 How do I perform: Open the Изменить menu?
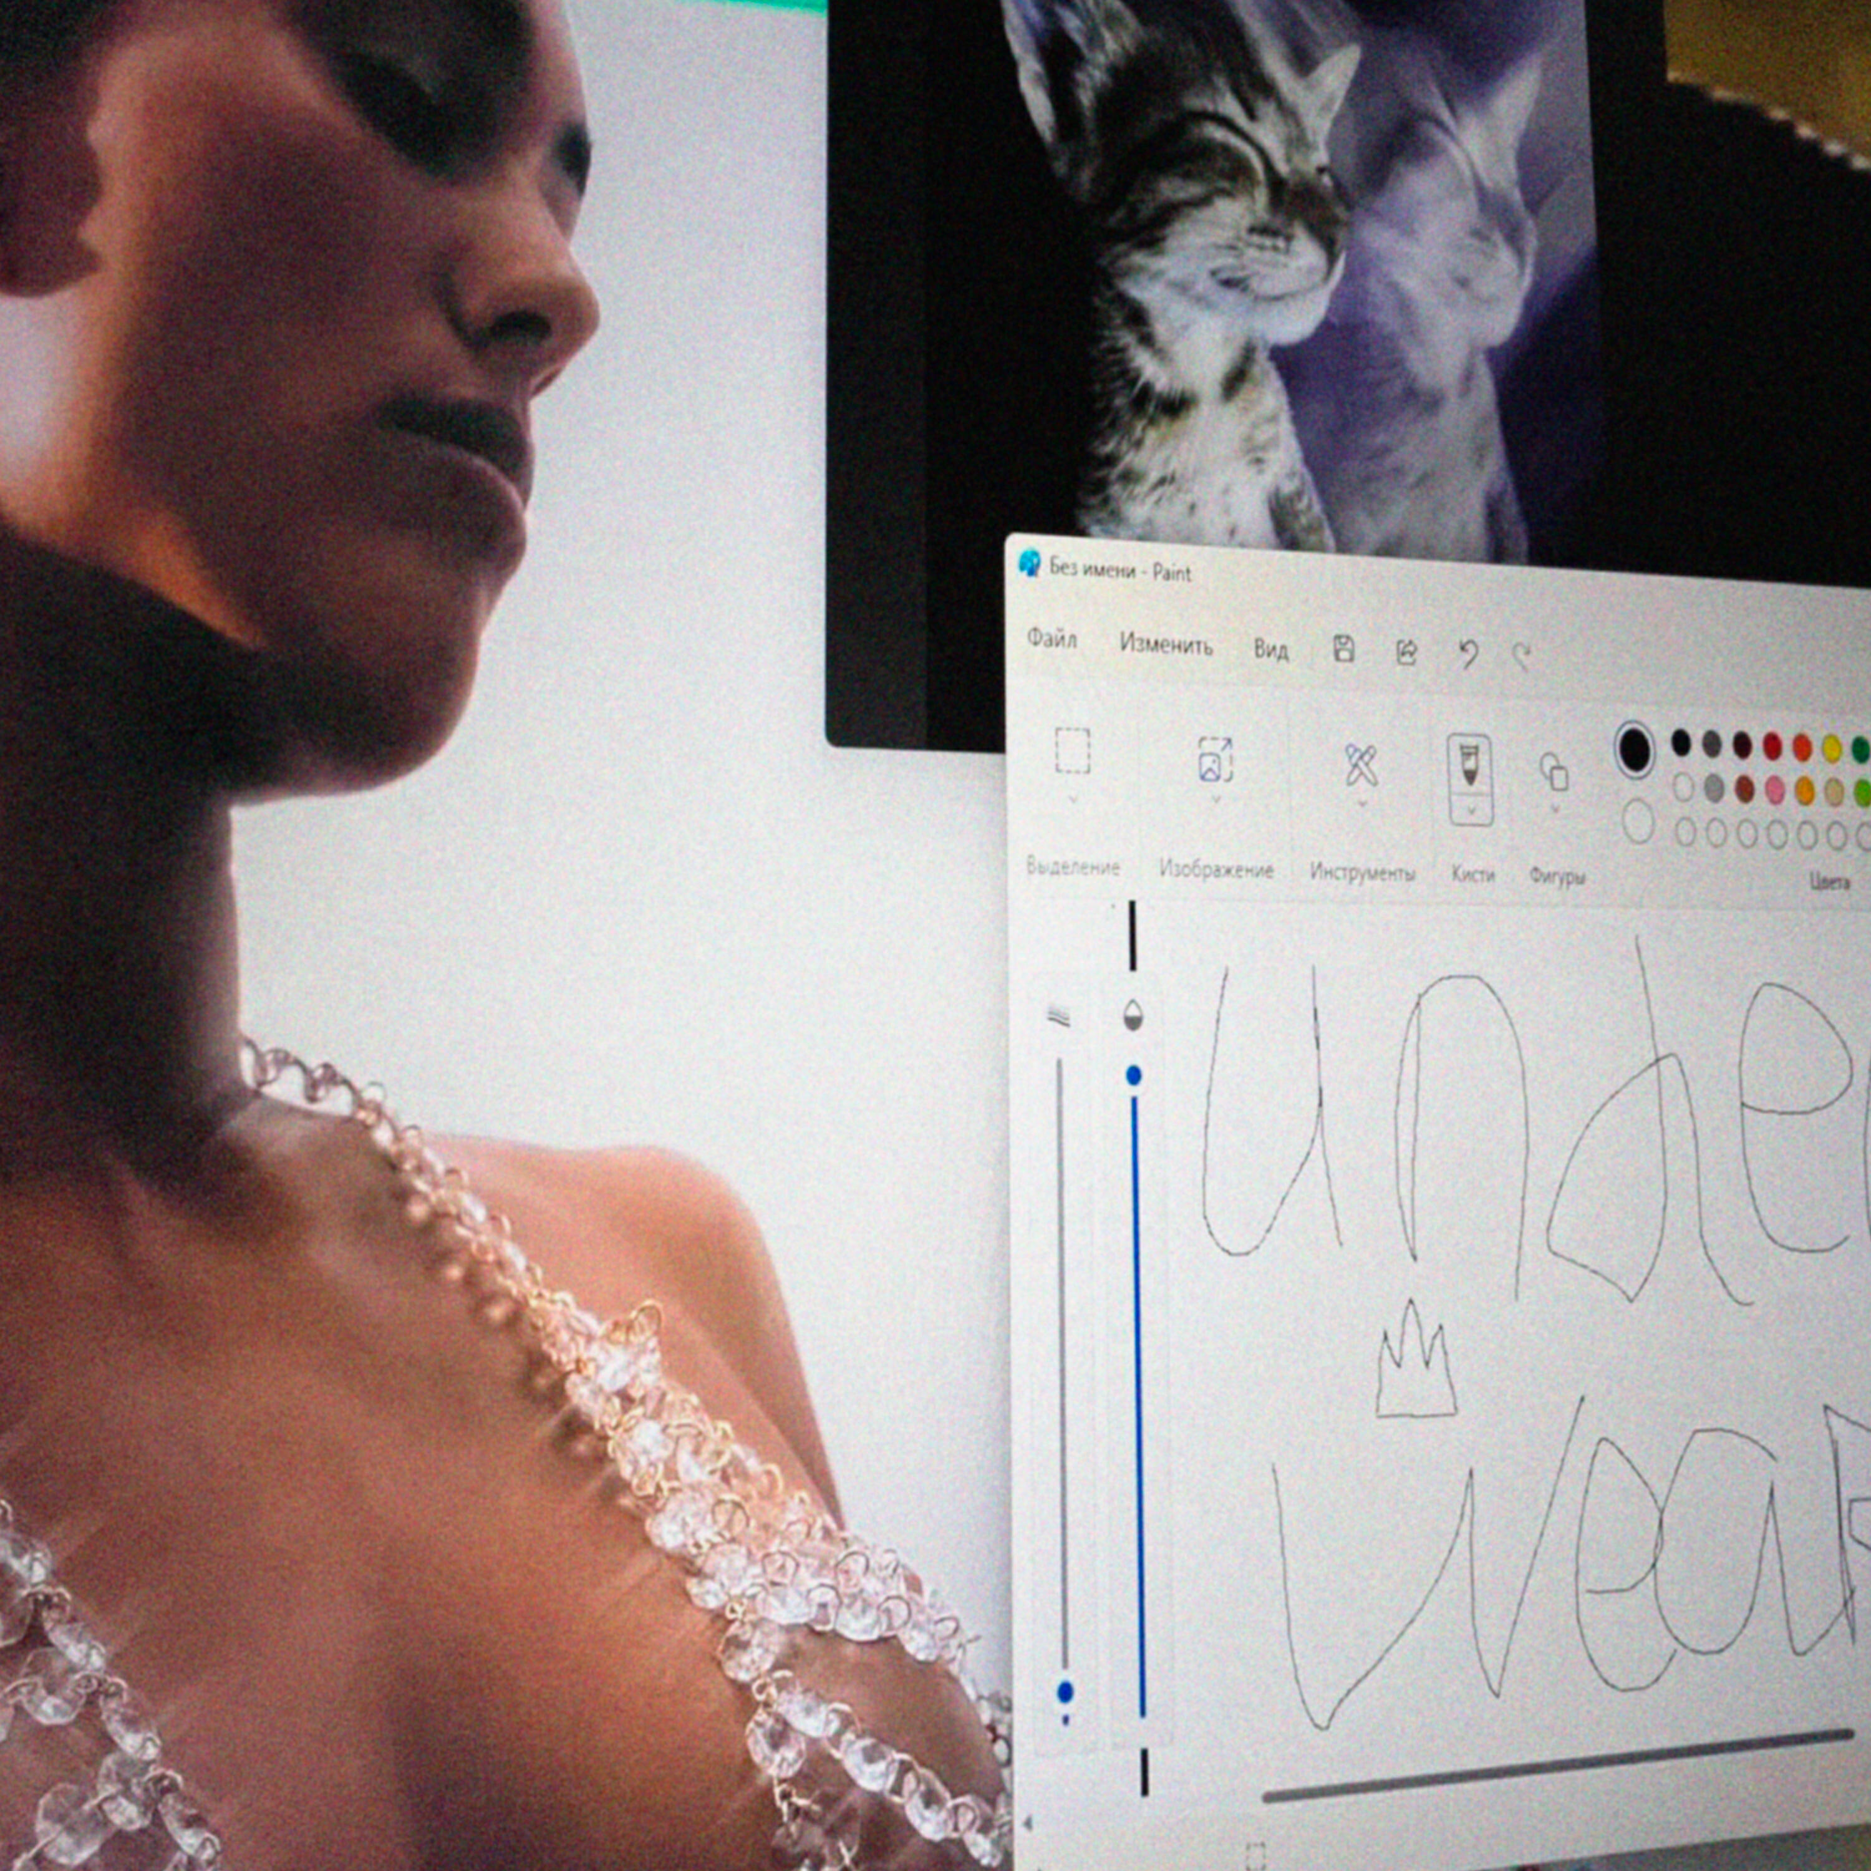tap(1166, 644)
